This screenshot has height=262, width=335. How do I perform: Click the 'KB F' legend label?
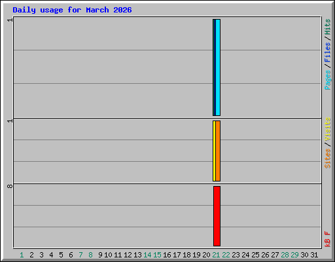[328, 239]
